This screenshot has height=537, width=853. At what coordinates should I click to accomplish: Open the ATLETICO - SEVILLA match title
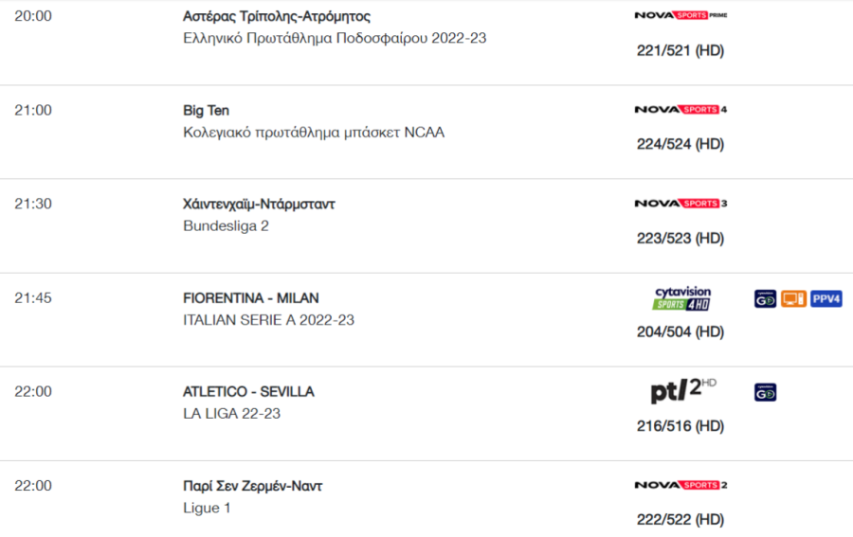pos(248,392)
